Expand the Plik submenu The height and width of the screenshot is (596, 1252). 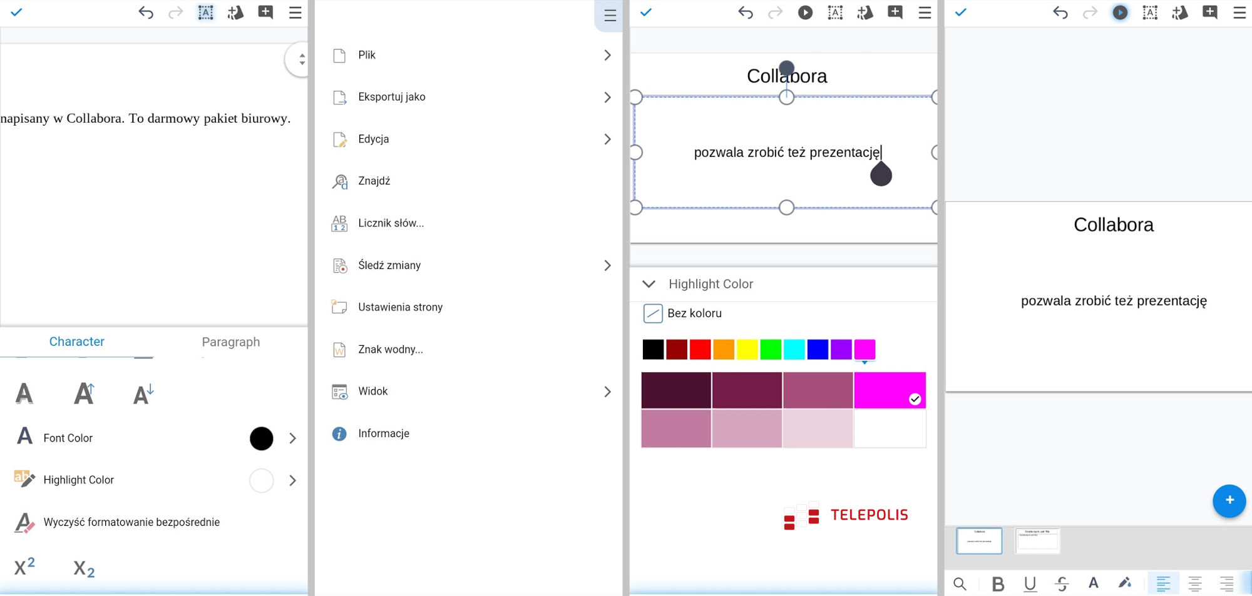coord(607,55)
